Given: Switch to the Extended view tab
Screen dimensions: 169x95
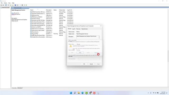Looking at the screenshot, I should pyautogui.click(x=14, y=88).
